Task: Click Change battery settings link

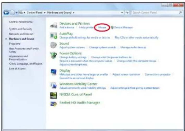Action: 73,57
